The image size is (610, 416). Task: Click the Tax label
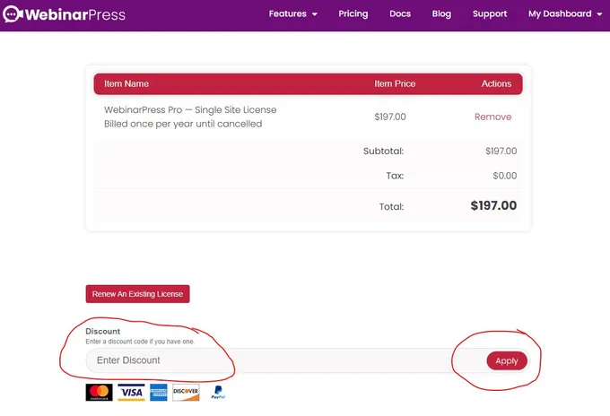click(x=395, y=176)
